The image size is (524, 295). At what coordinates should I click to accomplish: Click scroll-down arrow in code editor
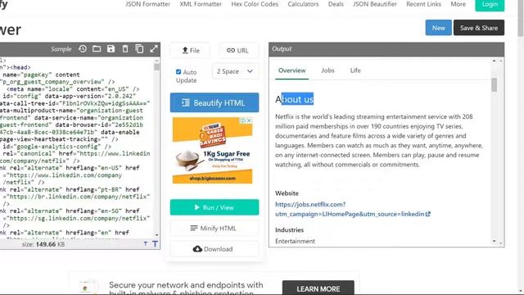click(156, 235)
